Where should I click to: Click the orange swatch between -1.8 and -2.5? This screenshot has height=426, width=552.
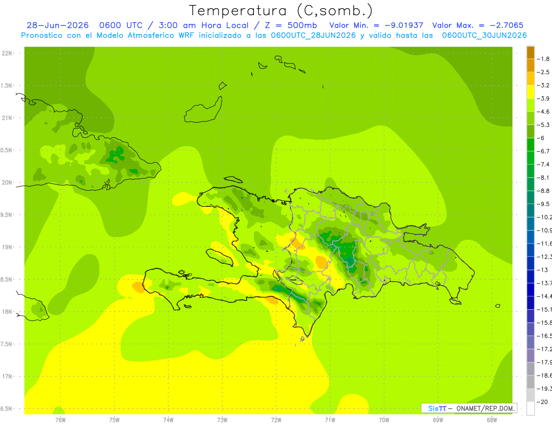coord(530,65)
